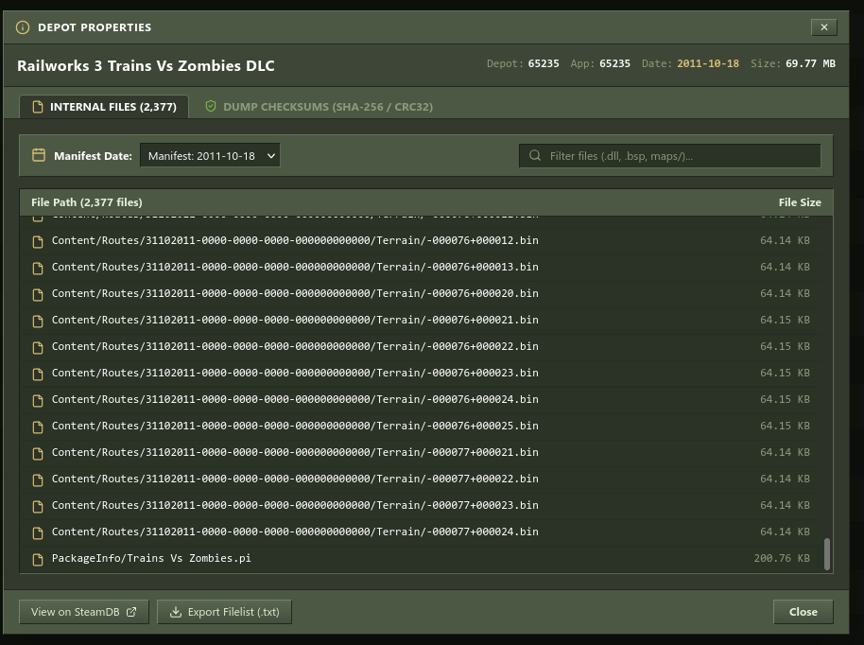This screenshot has width=864, height=645.
Task: Click file icon for -000076+000020.bin row
Action: pos(38,294)
